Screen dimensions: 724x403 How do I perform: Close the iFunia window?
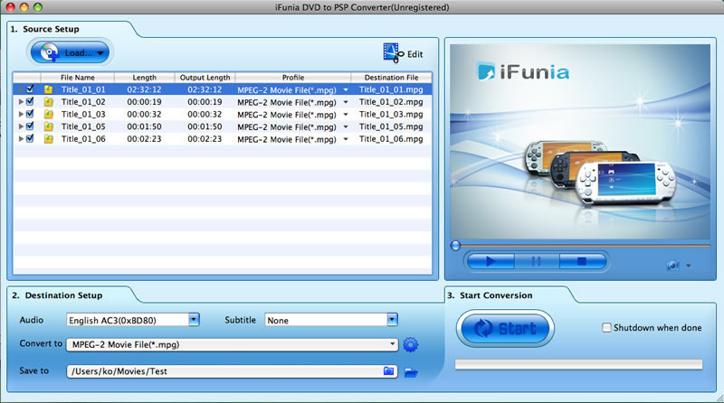tap(9, 7)
